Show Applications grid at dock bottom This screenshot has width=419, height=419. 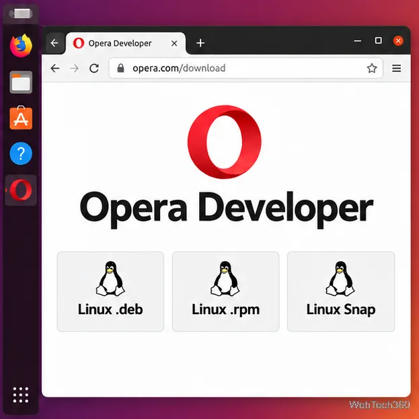point(21,395)
